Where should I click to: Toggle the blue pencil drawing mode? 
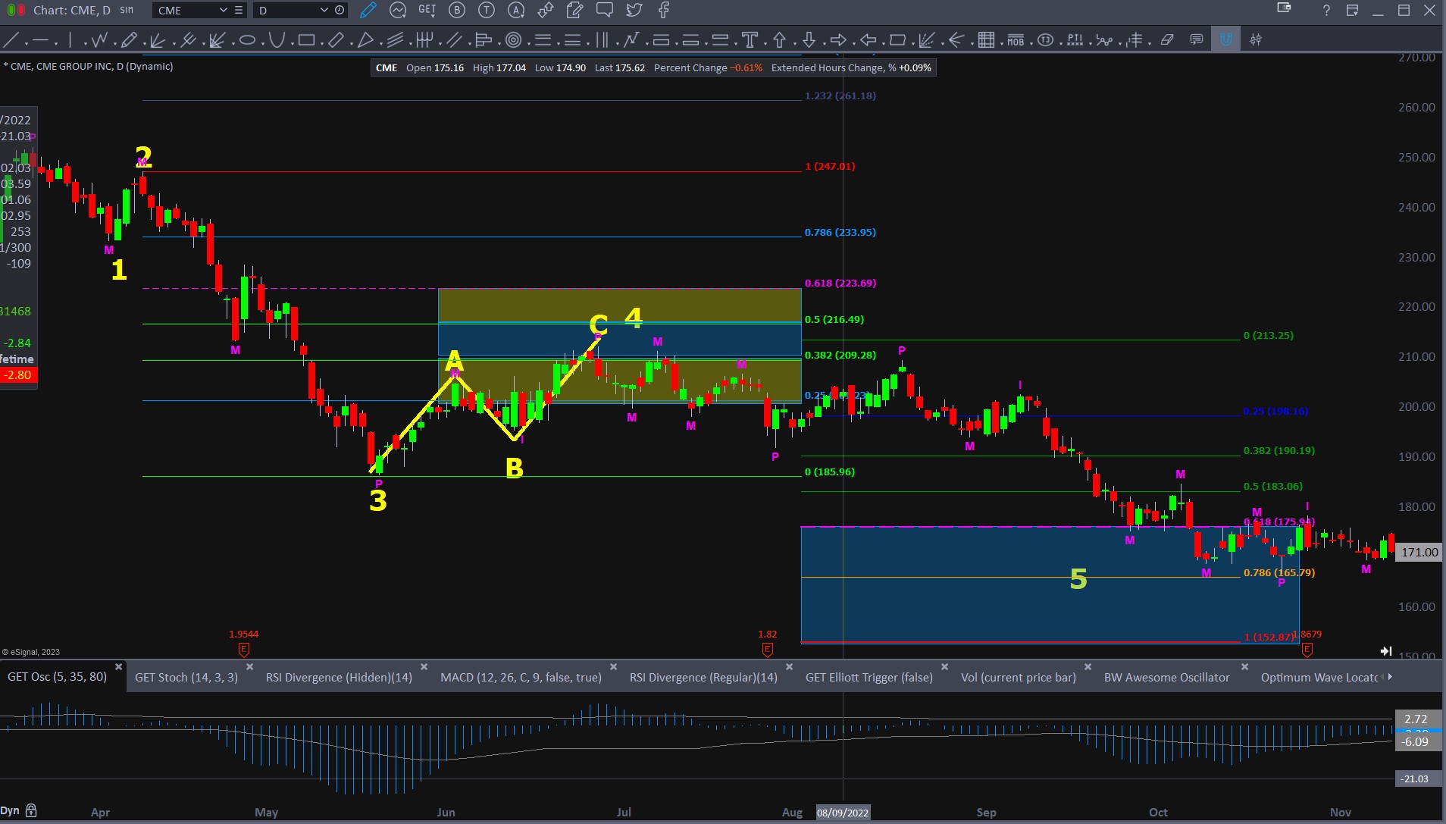pyautogui.click(x=368, y=10)
